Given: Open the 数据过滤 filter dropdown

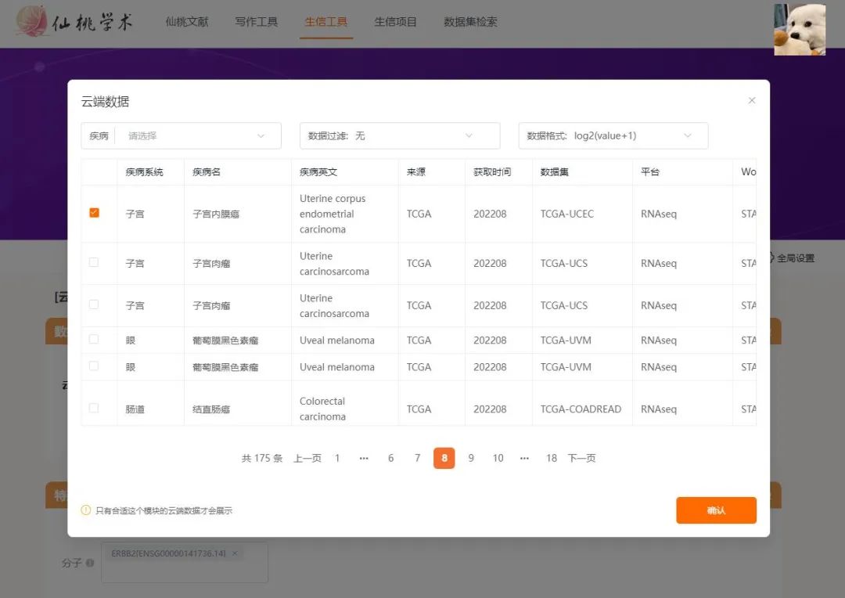Looking at the screenshot, I should 400,136.
